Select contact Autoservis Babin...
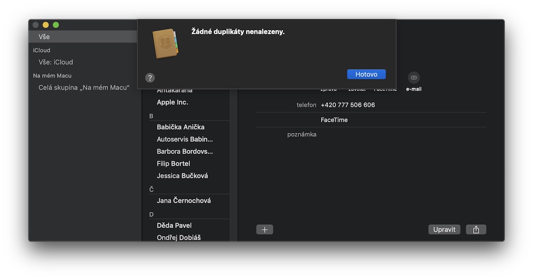Viewport: 533px width, 279px height. coord(185,139)
